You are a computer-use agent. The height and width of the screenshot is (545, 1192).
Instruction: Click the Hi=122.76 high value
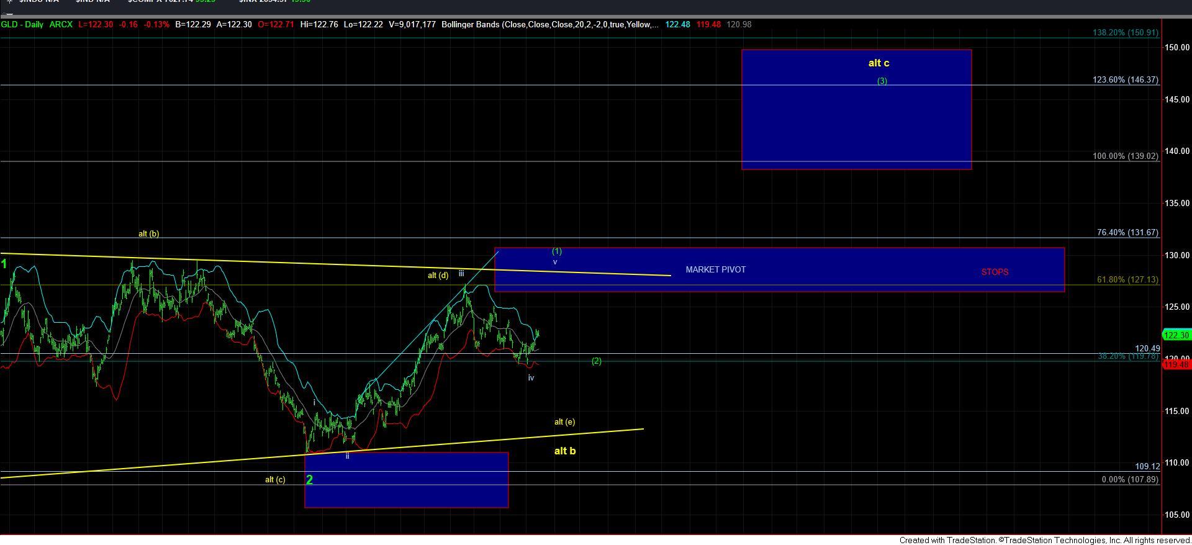(319, 25)
